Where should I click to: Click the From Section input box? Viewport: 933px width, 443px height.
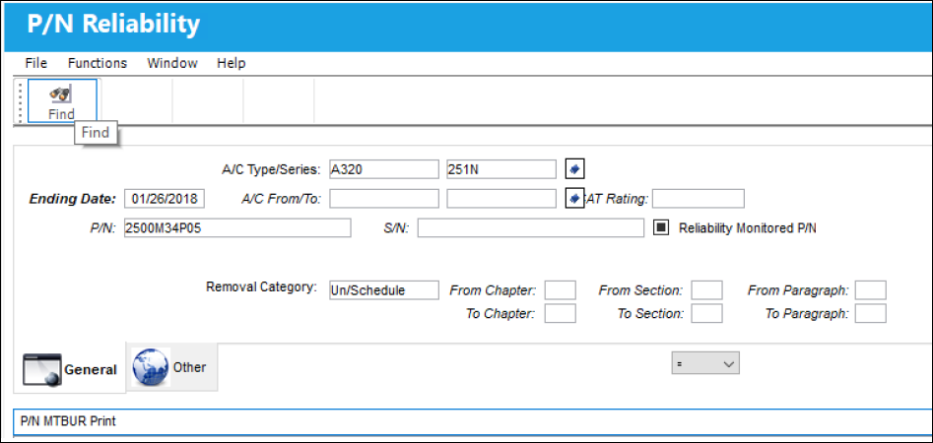click(706, 290)
